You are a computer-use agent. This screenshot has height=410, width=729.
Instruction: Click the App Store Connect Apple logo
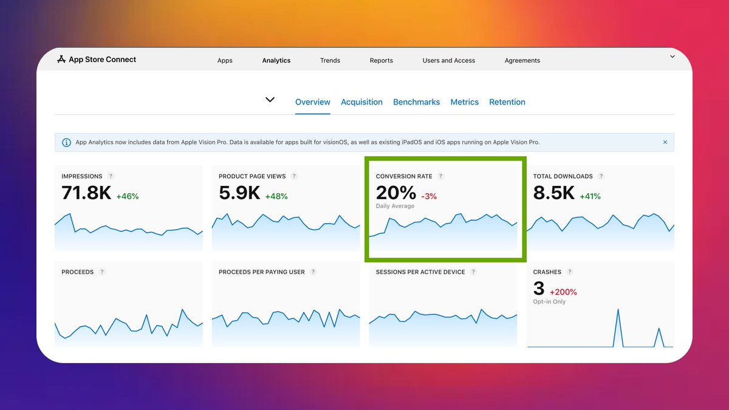[61, 60]
